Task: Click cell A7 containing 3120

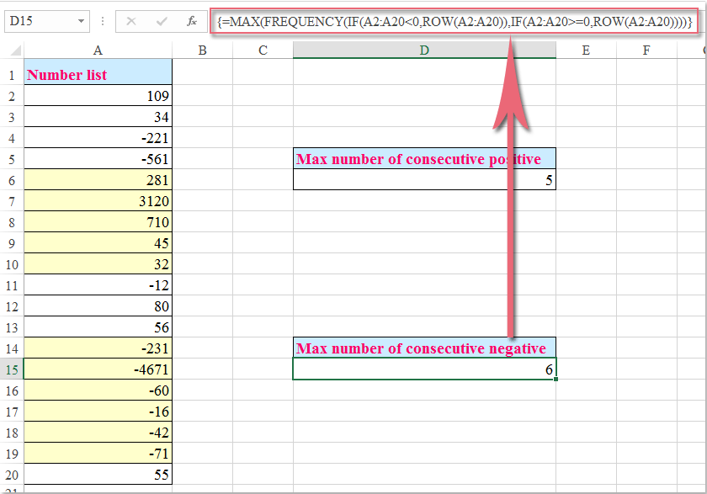Action: [98, 199]
